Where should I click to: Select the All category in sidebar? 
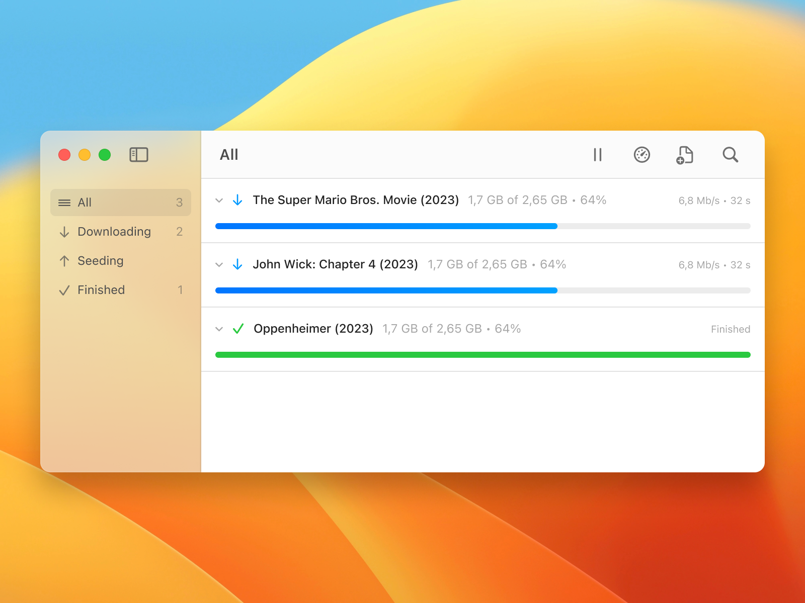point(121,203)
